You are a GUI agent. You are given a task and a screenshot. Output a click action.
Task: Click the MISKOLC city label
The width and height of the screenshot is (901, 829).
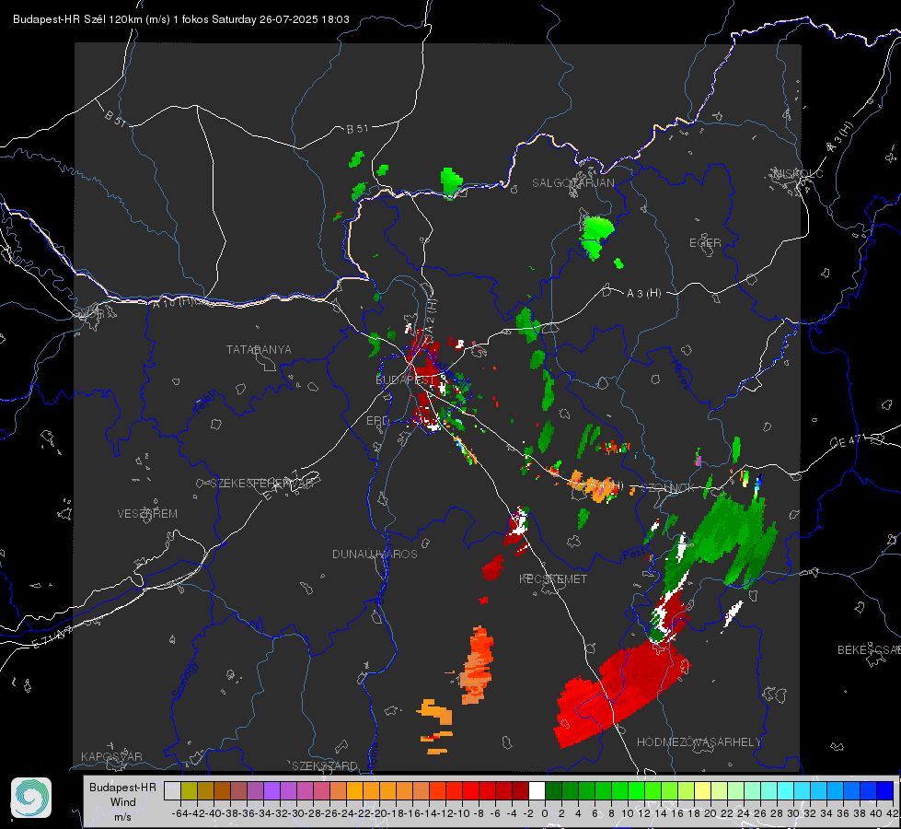(x=798, y=173)
